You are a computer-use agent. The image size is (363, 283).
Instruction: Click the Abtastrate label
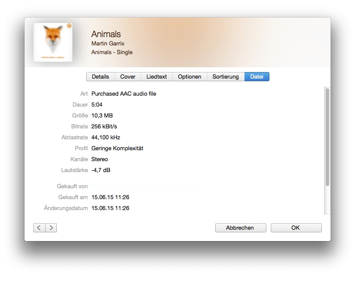tap(74, 137)
